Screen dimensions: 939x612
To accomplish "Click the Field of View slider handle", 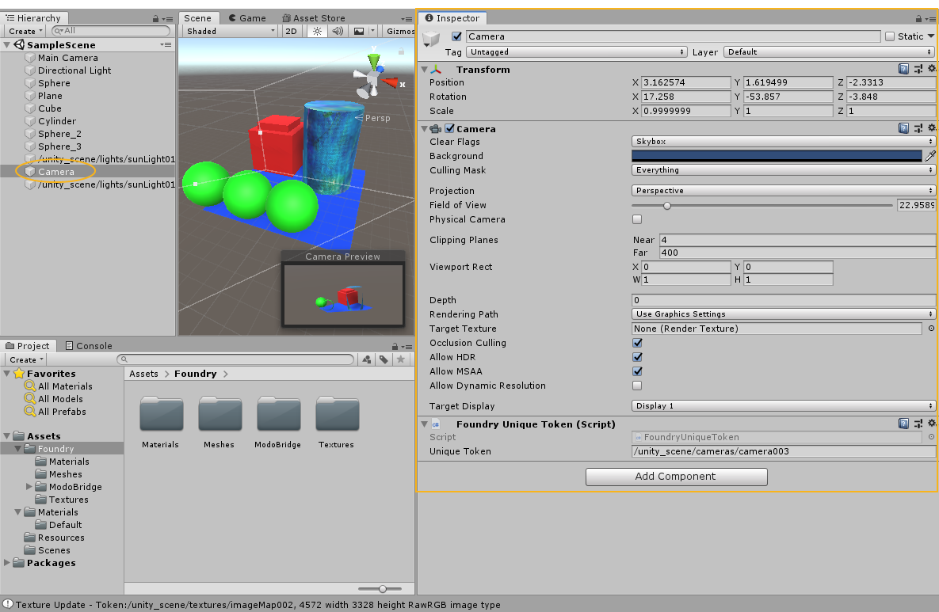I will (667, 205).
